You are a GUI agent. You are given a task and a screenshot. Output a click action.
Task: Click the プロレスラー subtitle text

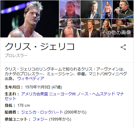pyautogui.click(x=16, y=55)
